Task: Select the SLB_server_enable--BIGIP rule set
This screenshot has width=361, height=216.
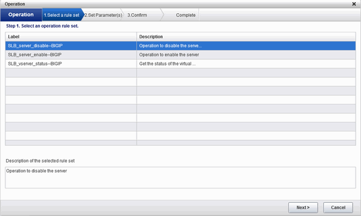Action: pos(180,55)
